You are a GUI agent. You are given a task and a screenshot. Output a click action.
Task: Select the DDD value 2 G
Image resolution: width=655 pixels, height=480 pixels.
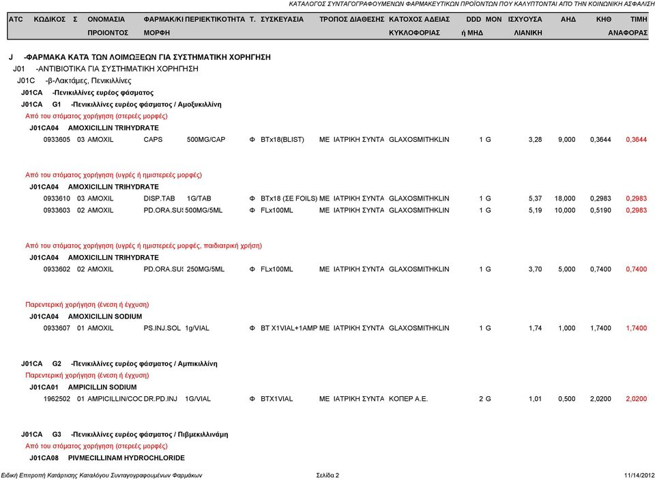485,399
